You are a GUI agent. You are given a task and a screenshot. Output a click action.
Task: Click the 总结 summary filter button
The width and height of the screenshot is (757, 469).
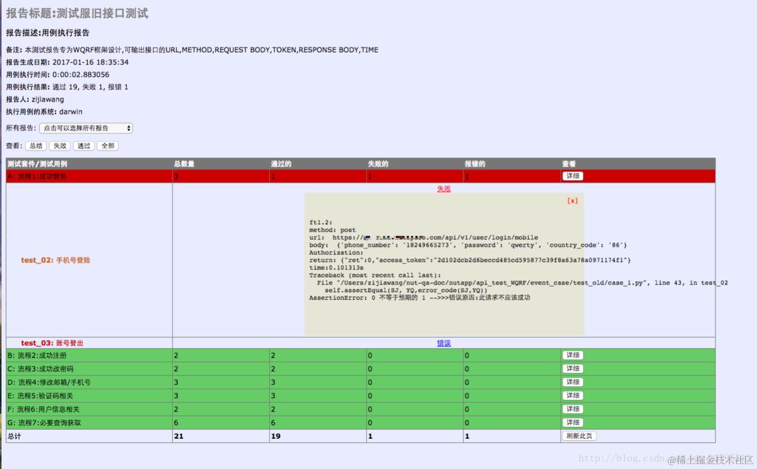point(36,146)
